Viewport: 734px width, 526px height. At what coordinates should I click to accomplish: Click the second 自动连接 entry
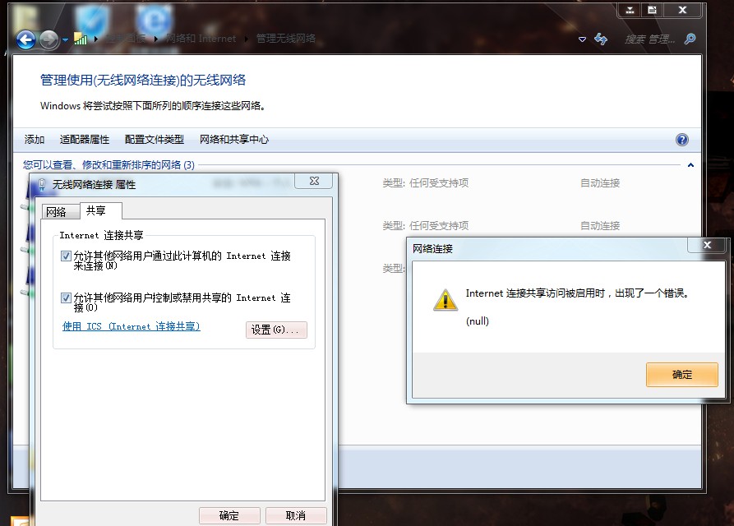(x=600, y=225)
